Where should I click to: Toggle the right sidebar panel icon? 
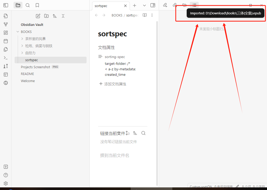pyautogui.click(x=153, y=5)
